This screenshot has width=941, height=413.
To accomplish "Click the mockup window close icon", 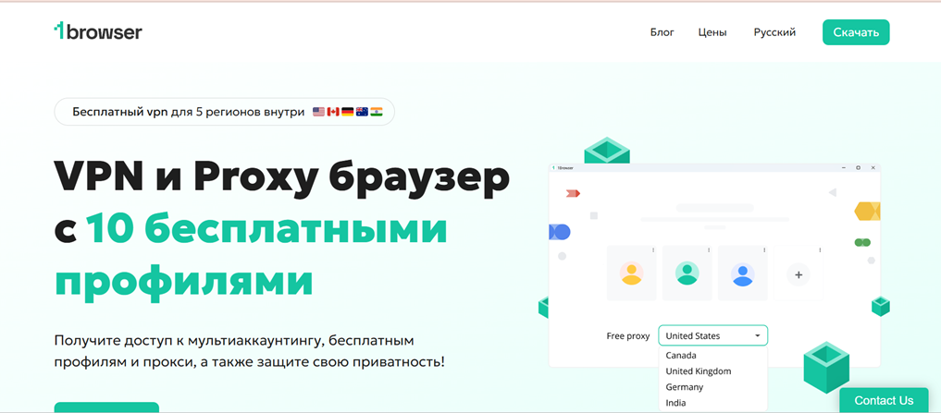I will tap(873, 168).
